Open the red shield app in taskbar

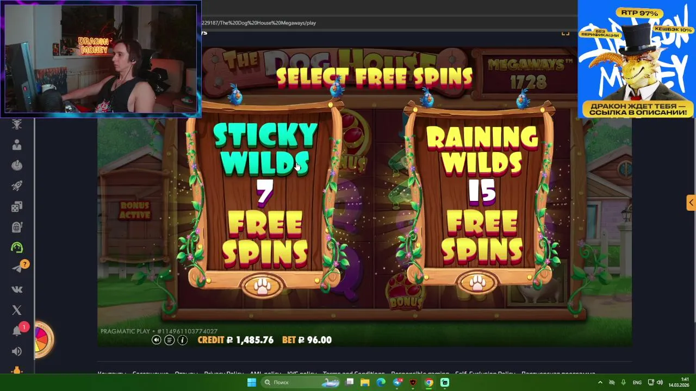coord(413,382)
